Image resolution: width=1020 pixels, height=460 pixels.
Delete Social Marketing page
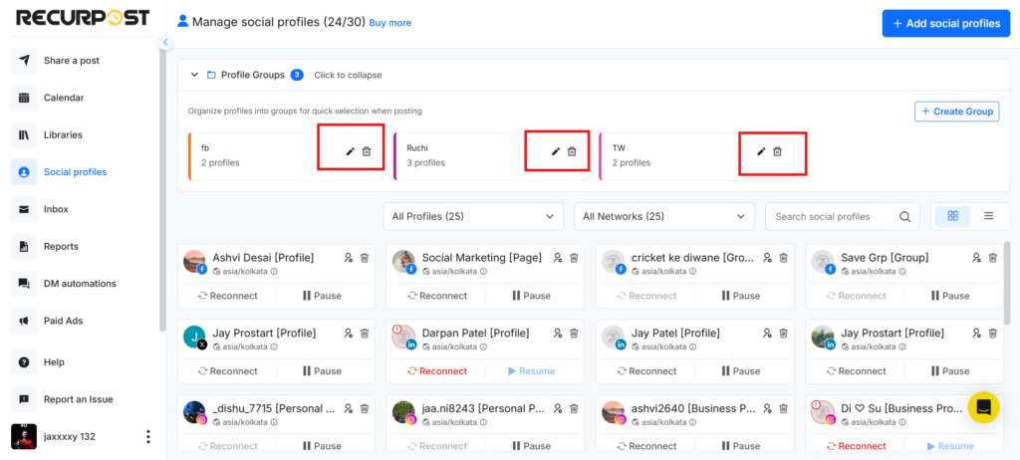[x=574, y=258]
